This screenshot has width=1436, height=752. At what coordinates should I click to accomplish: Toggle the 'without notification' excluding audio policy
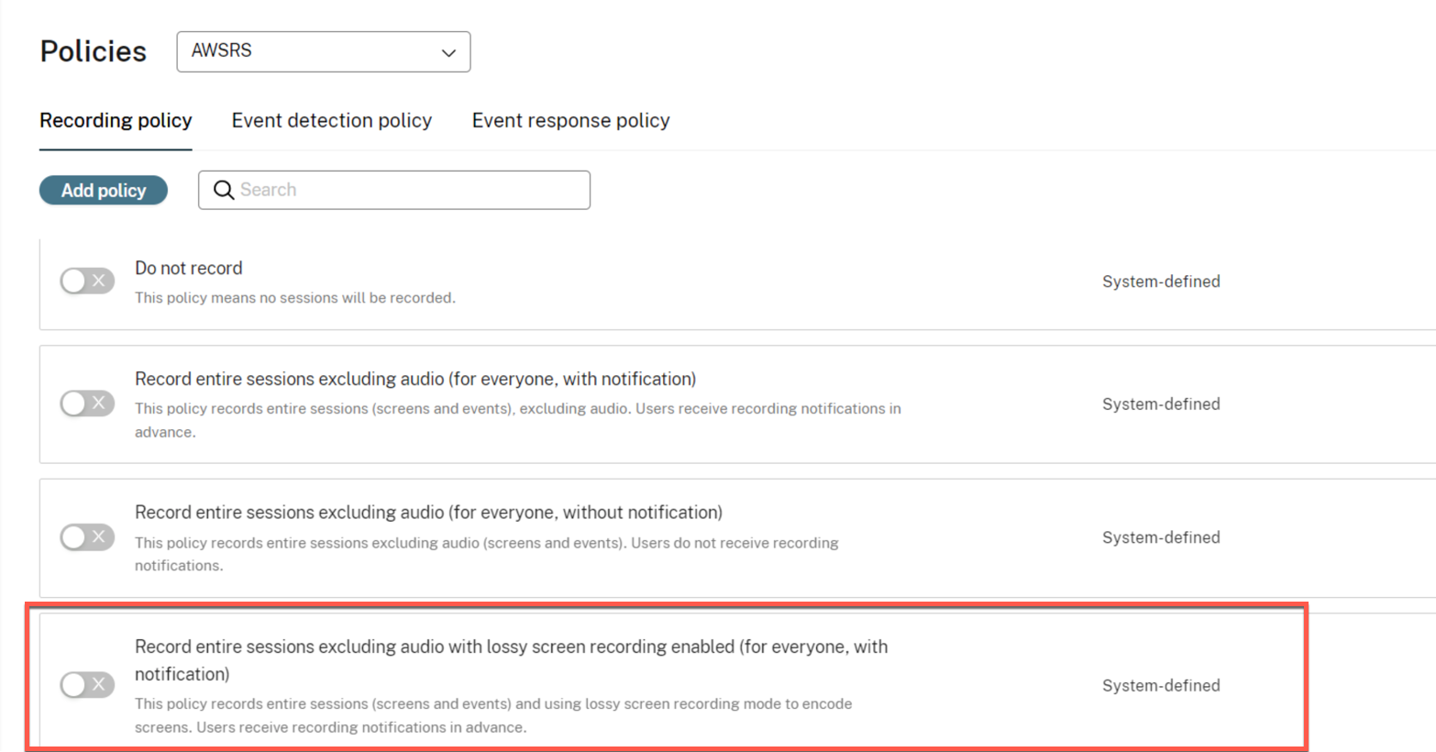pyautogui.click(x=87, y=537)
